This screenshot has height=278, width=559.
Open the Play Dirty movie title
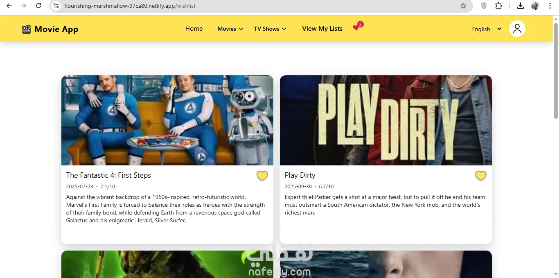[x=300, y=175]
